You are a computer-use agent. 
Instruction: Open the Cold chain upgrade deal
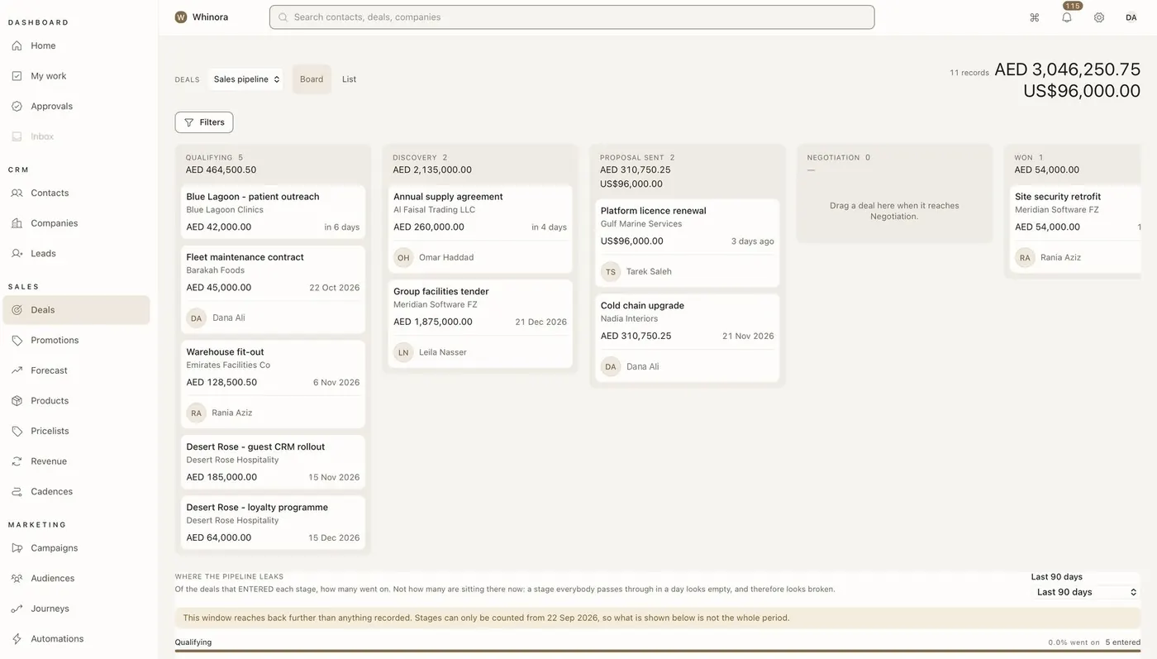pyautogui.click(x=688, y=338)
